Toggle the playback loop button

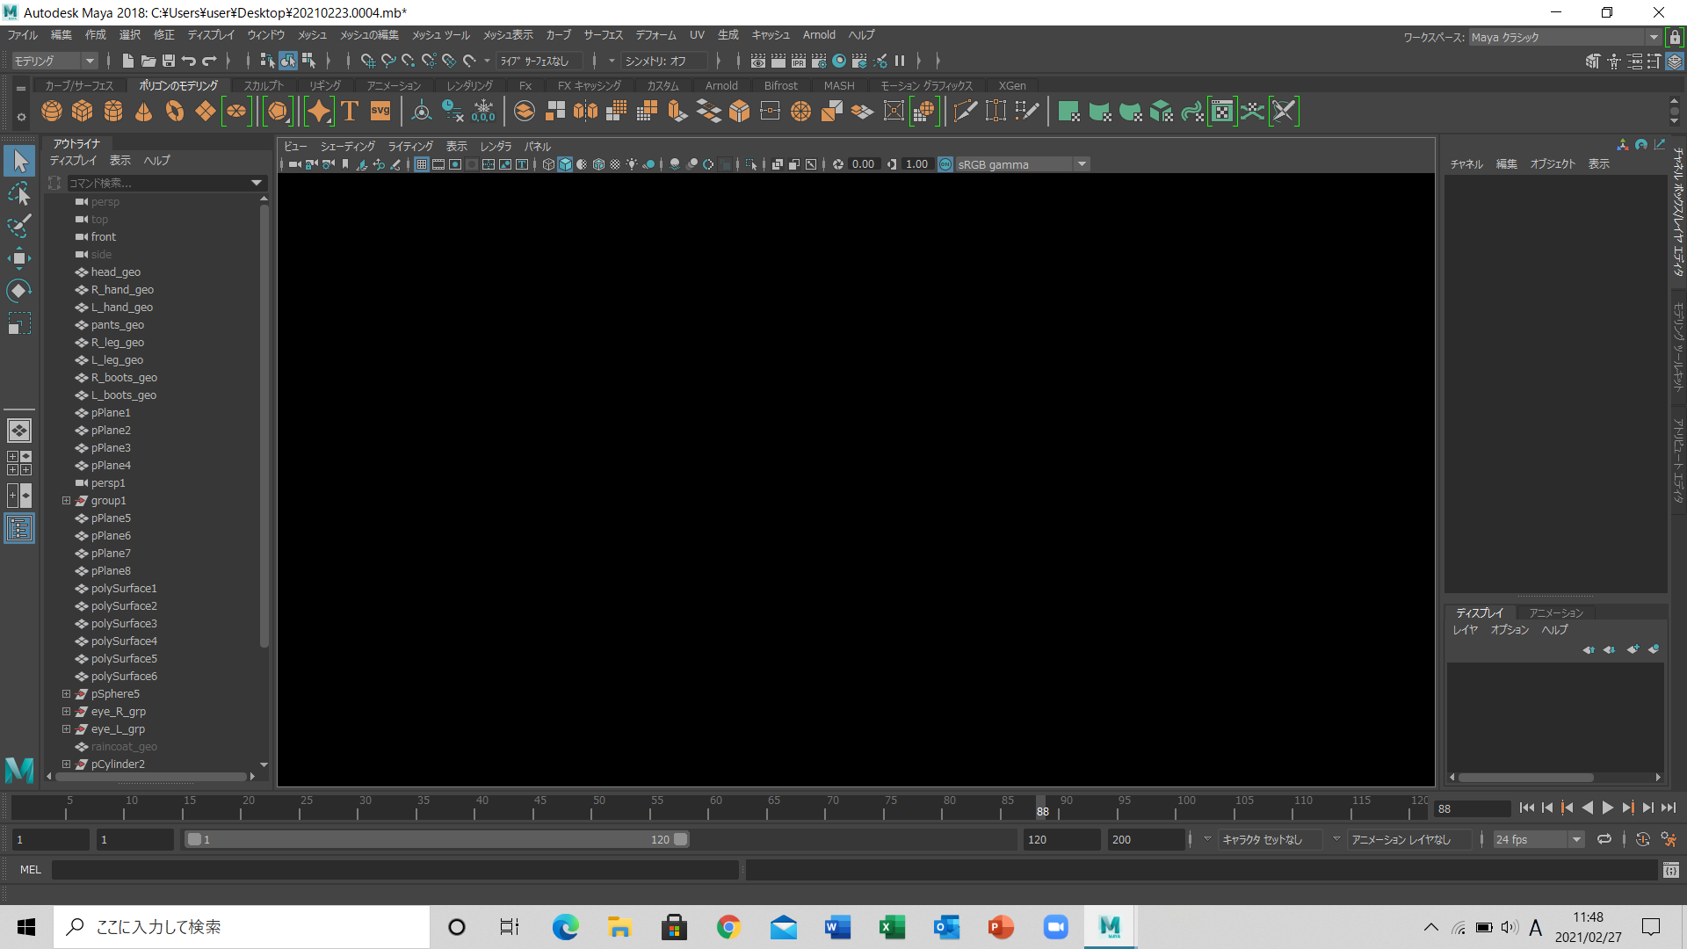[1604, 839]
